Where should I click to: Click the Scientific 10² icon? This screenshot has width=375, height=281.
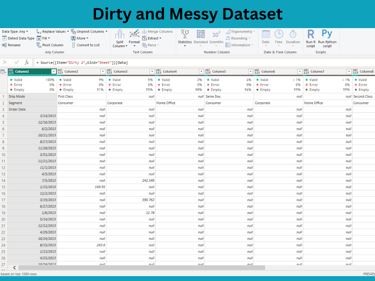tap(216, 34)
